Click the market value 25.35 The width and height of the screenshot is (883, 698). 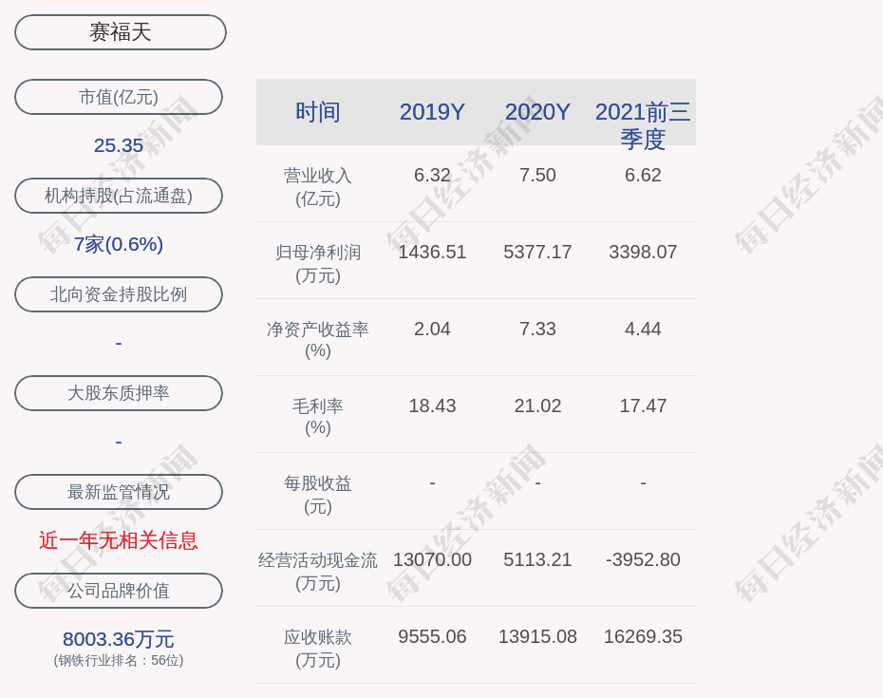[x=119, y=145]
